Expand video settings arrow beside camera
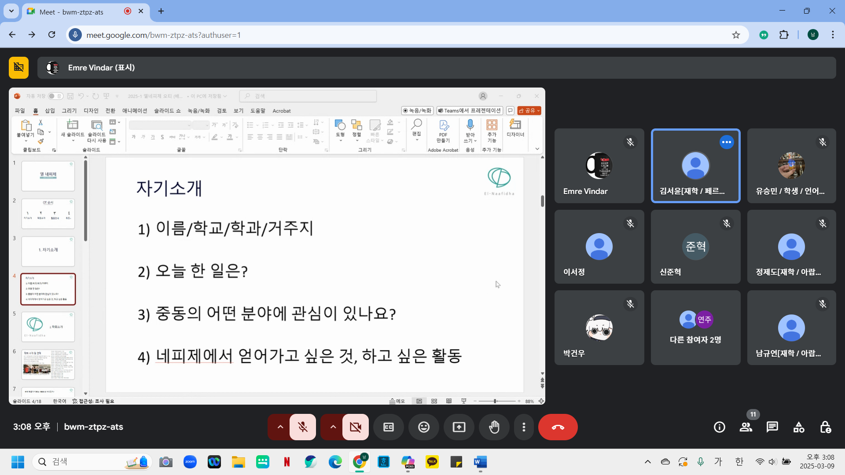845x475 pixels. point(333,427)
